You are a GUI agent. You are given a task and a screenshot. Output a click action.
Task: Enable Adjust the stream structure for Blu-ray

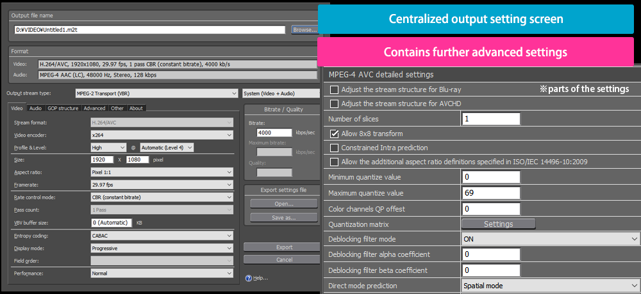335,89
